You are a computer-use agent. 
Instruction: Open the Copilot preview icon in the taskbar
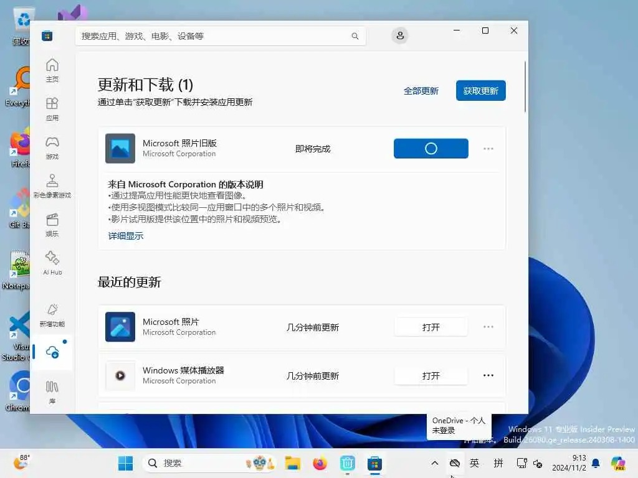(x=618, y=463)
